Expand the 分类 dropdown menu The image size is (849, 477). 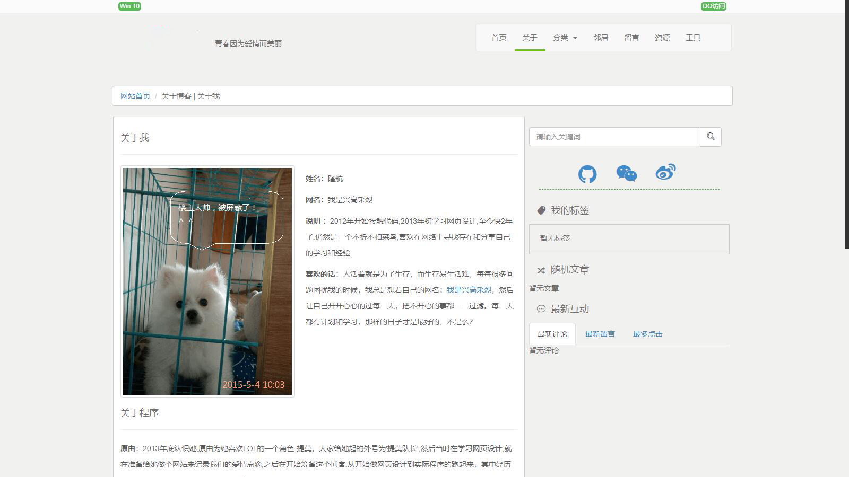tap(565, 38)
